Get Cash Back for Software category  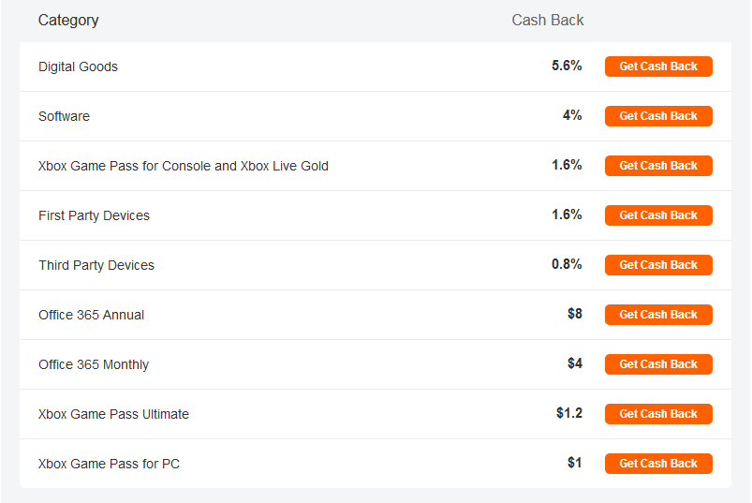click(x=658, y=116)
